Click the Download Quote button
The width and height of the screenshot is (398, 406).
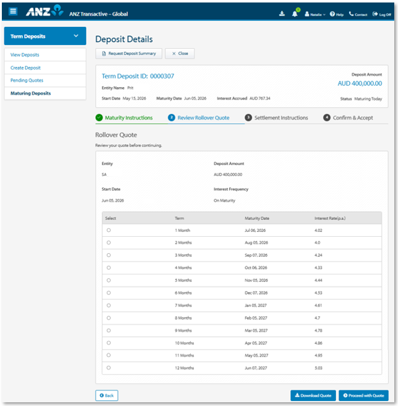point(313,395)
